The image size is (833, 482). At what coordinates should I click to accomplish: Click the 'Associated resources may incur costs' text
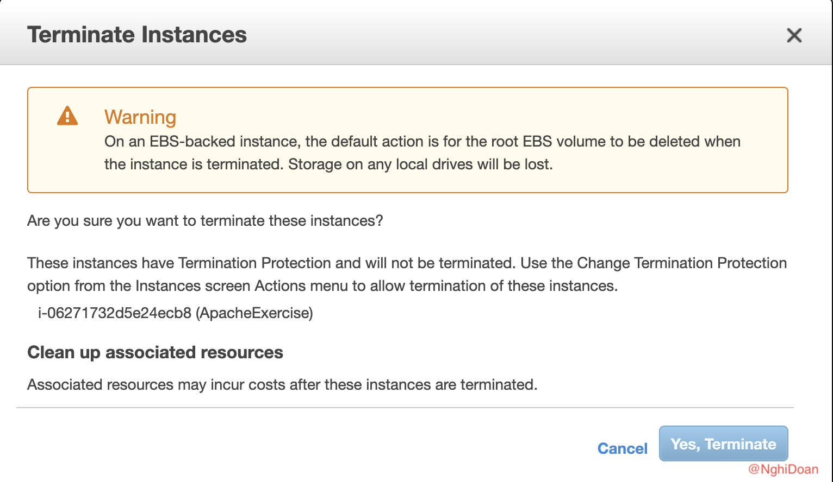(282, 385)
